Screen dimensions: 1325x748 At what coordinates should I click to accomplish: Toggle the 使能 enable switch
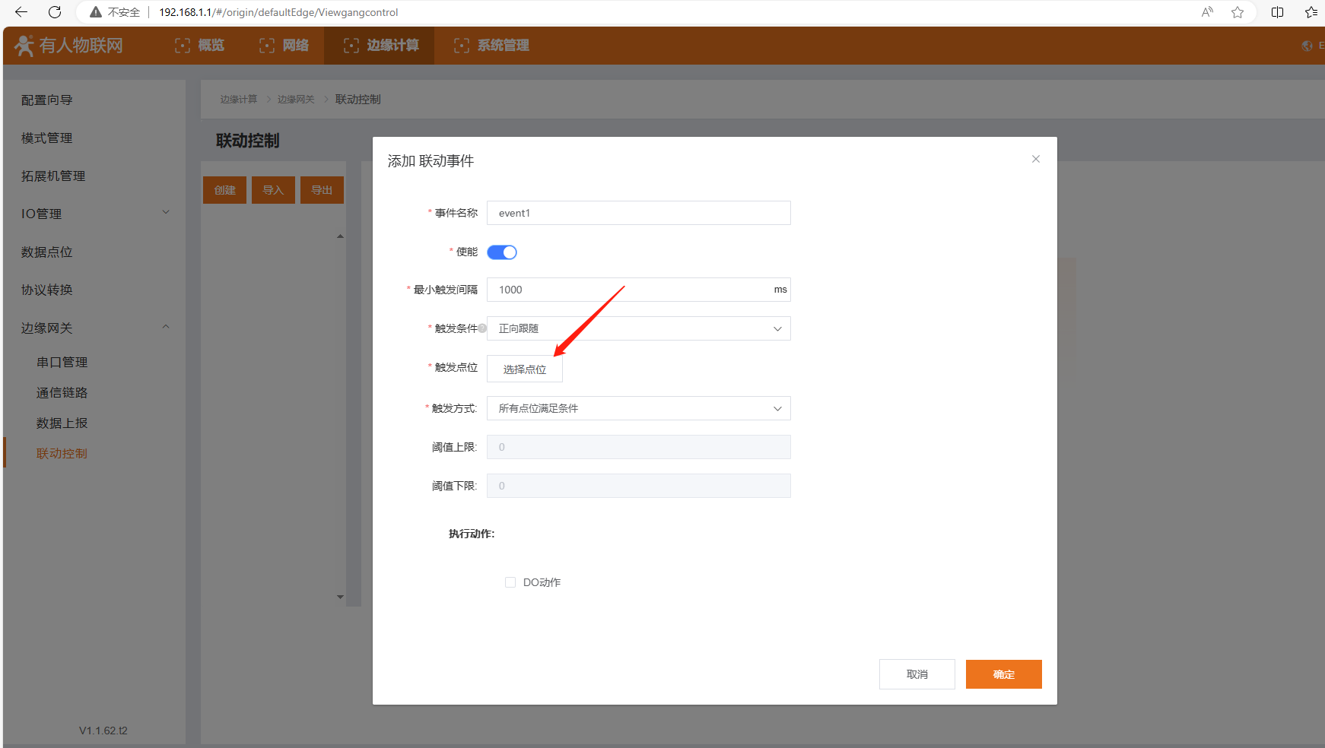point(502,252)
